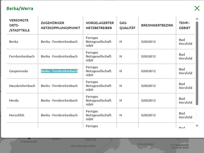Image resolution: width=204 pixels, height=153 pixels.
Task: Click the scrollbar up arrow
Action: coord(197,19)
